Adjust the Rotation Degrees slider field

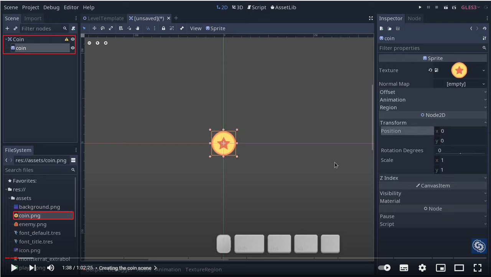[460, 150]
